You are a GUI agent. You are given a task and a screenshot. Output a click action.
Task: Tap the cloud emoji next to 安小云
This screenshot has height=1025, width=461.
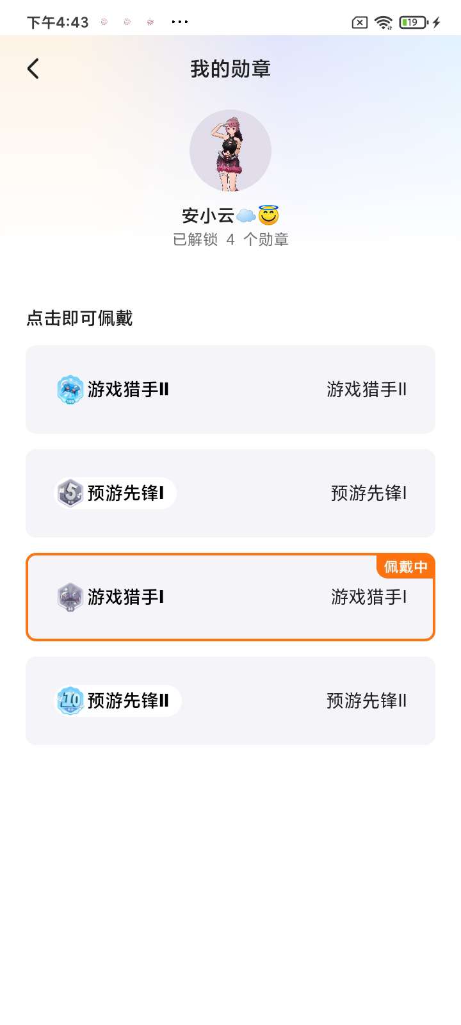pos(246,216)
